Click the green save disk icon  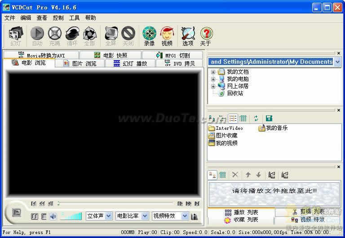pos(269,119)
